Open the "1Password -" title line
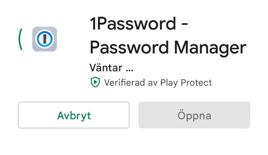Image resolution: width=268 pixels, height=155 pixels. [139, 24]
